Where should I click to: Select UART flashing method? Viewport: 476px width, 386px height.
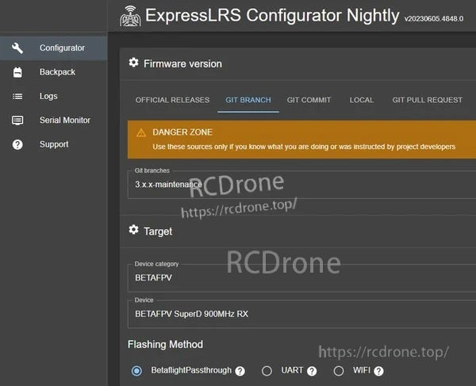pyautogui.click(x=267, y=370)
